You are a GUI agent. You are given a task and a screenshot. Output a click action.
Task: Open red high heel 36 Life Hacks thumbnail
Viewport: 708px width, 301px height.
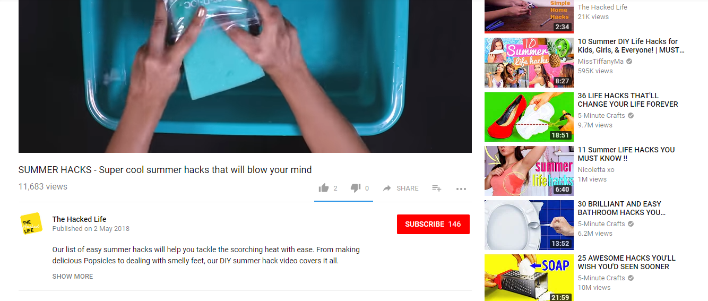point(529,116)
